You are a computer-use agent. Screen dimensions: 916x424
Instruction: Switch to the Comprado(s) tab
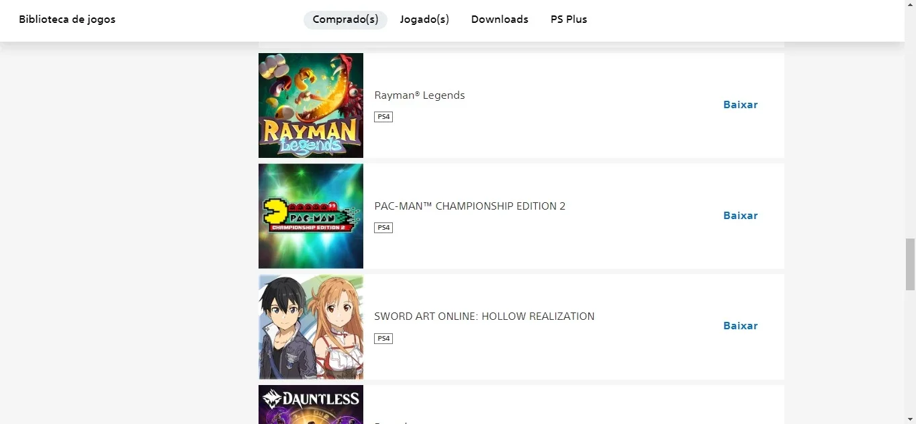pyautogui.click(x=345, y=19)
